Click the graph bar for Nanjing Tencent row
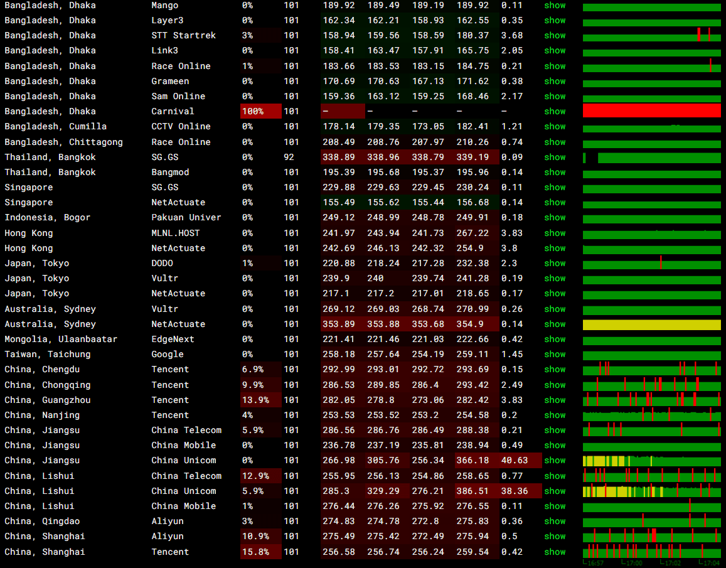The image size is (726, 568). 651,415
